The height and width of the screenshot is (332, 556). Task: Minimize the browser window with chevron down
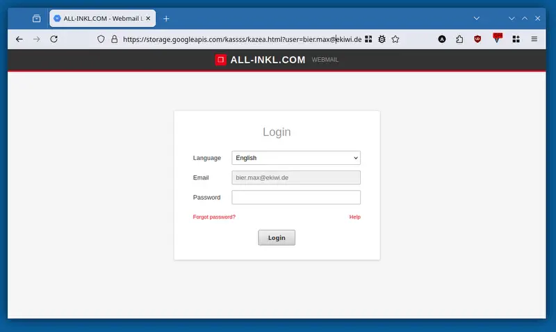512,19
